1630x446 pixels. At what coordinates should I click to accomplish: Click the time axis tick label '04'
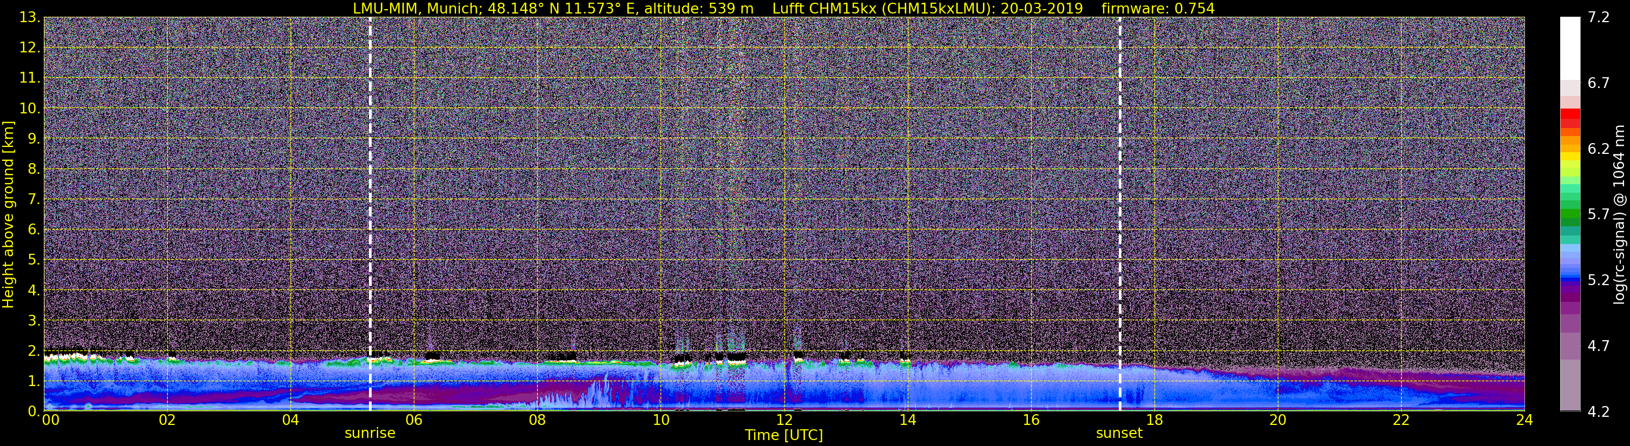pyautogui.click(x=291, y=420)
